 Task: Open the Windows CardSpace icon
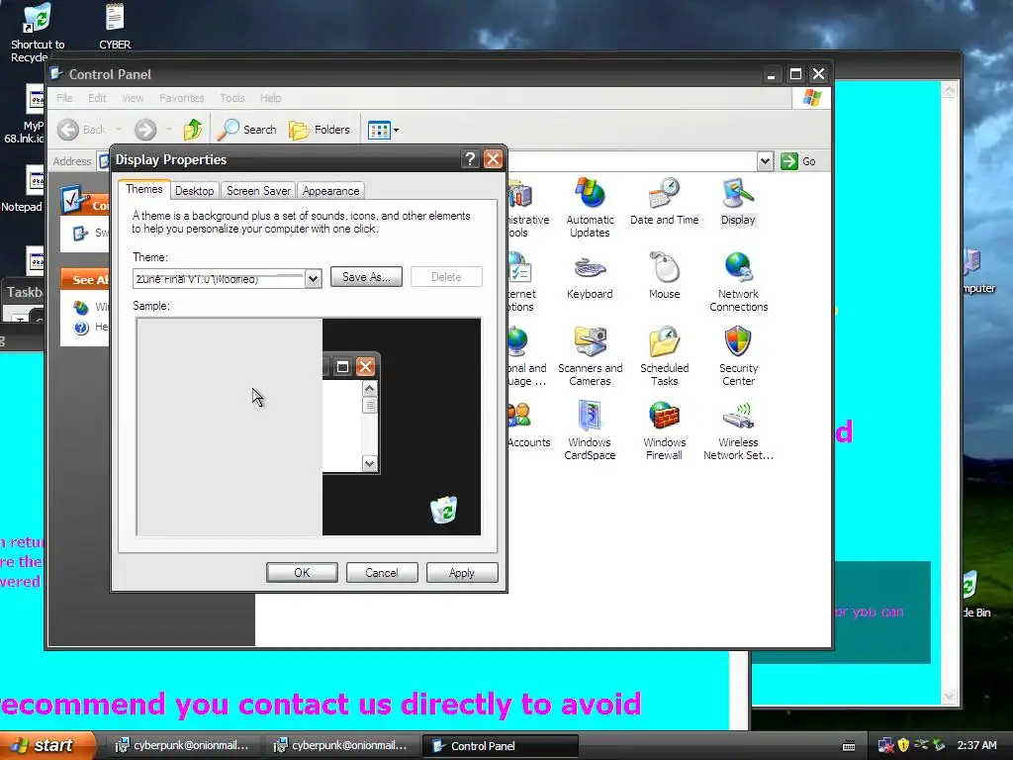point(590,430)
